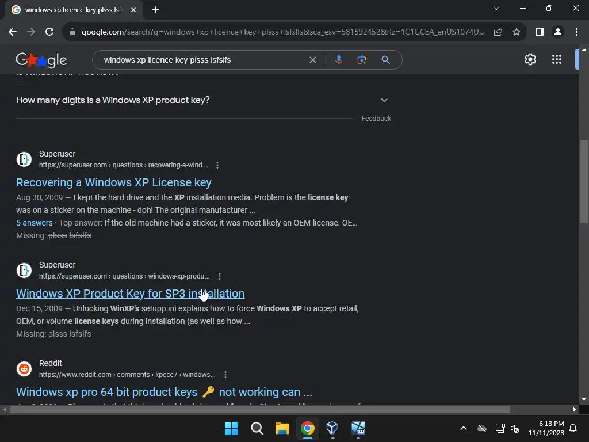Open Windows taskbar search
Screen dimensions: 589x442
257,428
